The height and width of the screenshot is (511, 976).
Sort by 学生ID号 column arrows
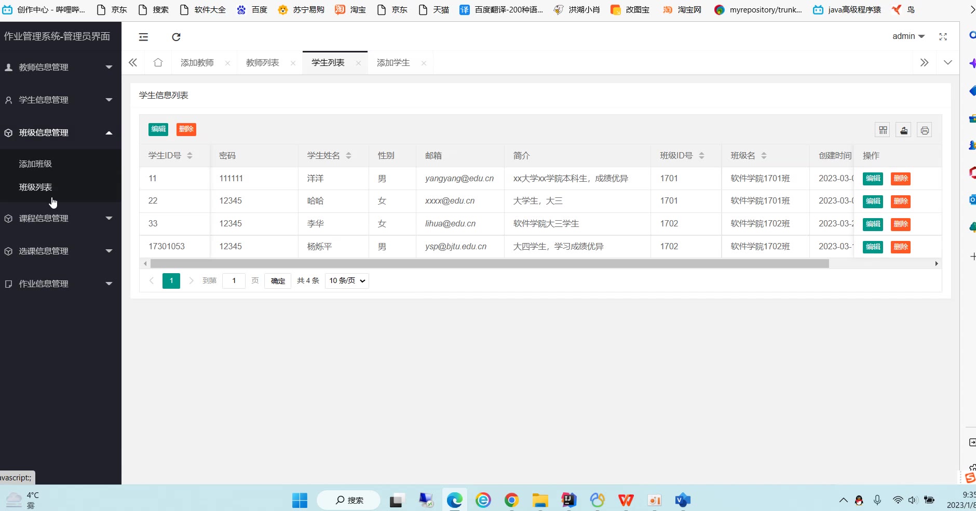pyautogui.click(x=189, y=156)
